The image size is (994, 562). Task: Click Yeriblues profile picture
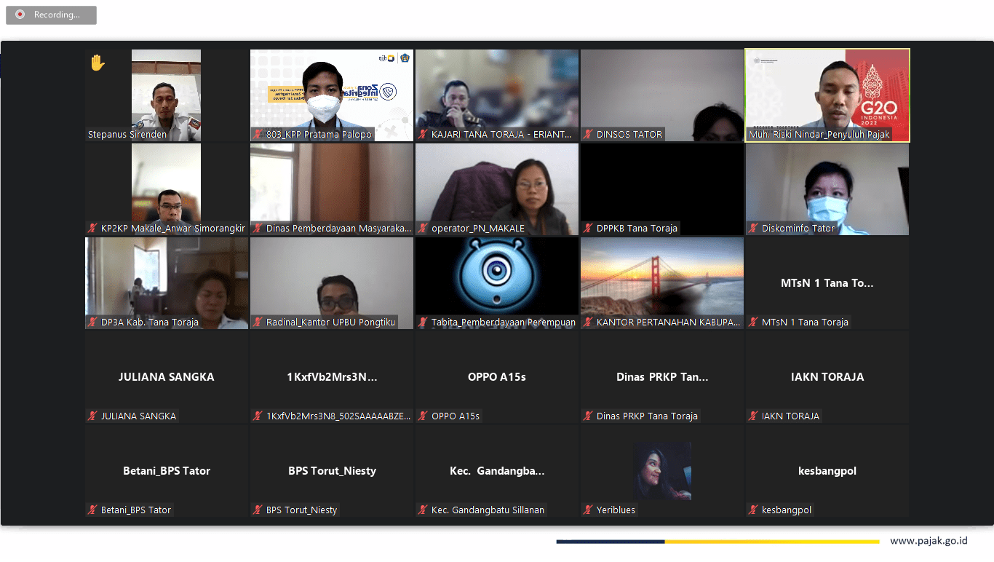(662, 471)
